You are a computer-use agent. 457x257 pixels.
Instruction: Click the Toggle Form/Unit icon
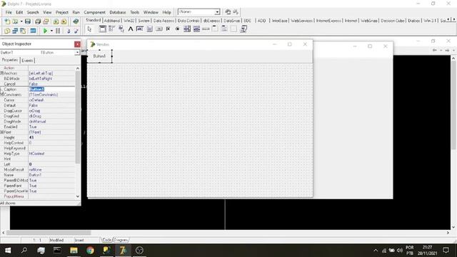tap(23, 31)
